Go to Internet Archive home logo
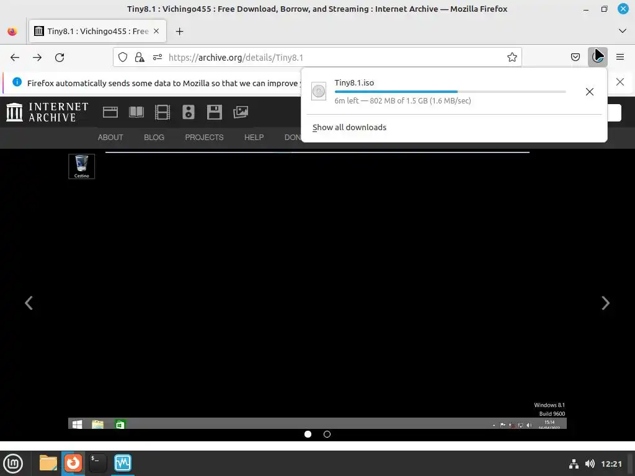 47,112
